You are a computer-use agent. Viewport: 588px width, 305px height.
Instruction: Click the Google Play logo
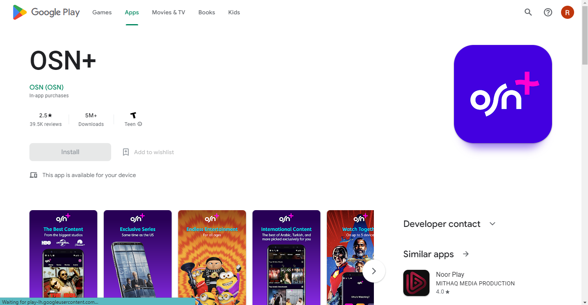click(x=46, y=12)
